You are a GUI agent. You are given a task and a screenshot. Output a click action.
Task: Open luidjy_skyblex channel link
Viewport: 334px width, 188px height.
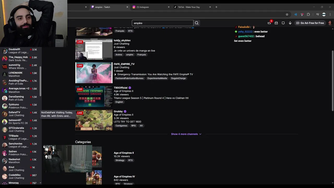click(x=122, y=40)
